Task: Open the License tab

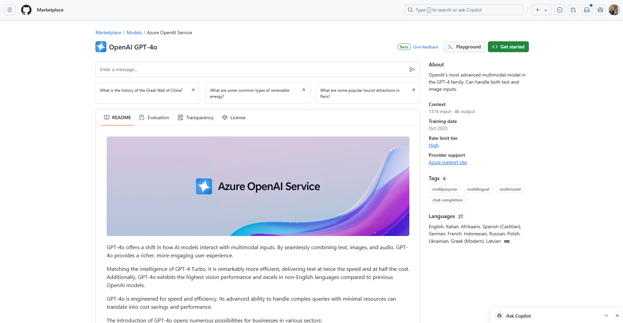Action: click(x=234, y=117)
